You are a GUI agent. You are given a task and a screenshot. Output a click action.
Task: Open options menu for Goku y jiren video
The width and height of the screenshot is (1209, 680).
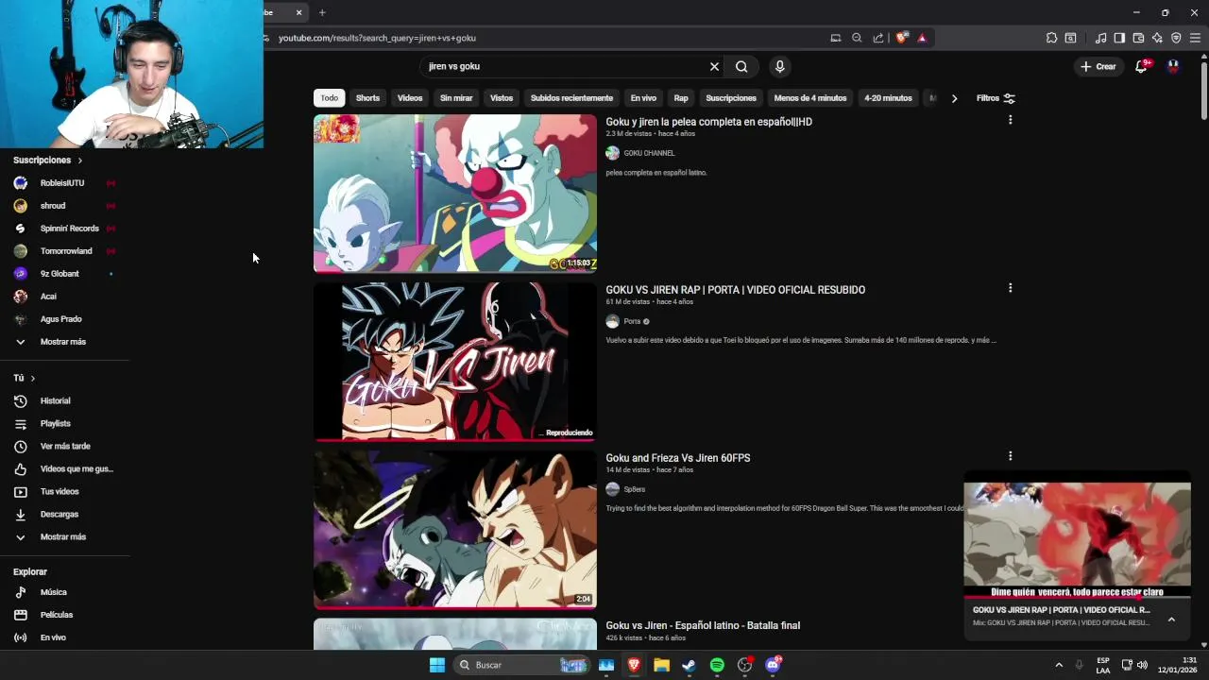[x=1010, y=120]
